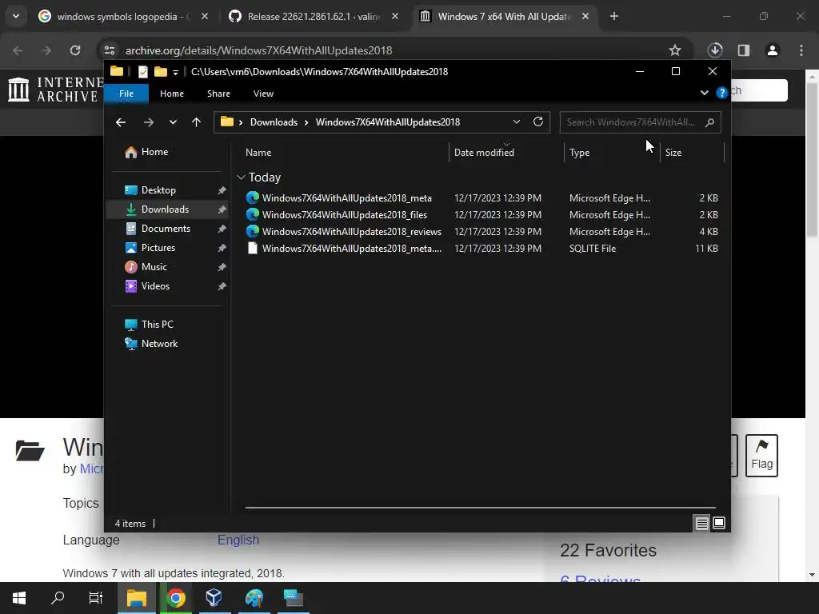Open Chrome downloads icon
Screen dimensions: 819x614
(715, 50)
